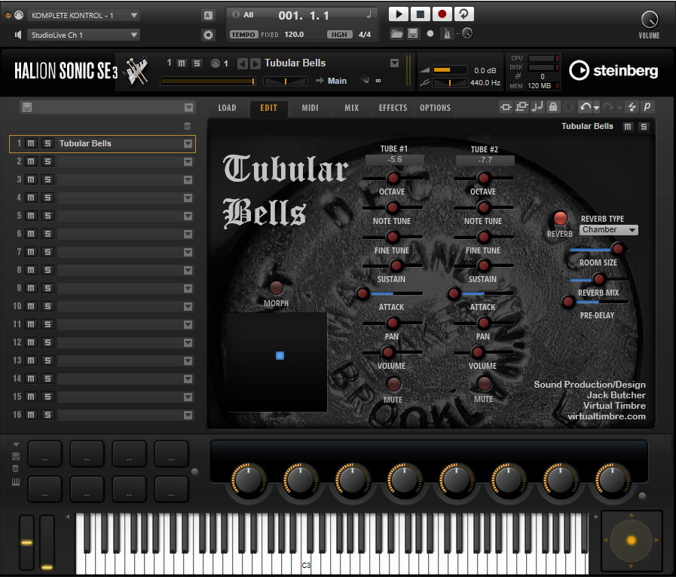
Task: Click the Tube #1 level value -5.6
Action: (x=394, y=160)
